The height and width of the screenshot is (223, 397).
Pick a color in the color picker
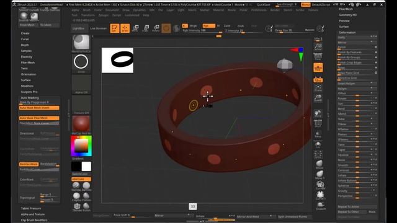click(x=81, y=146)
